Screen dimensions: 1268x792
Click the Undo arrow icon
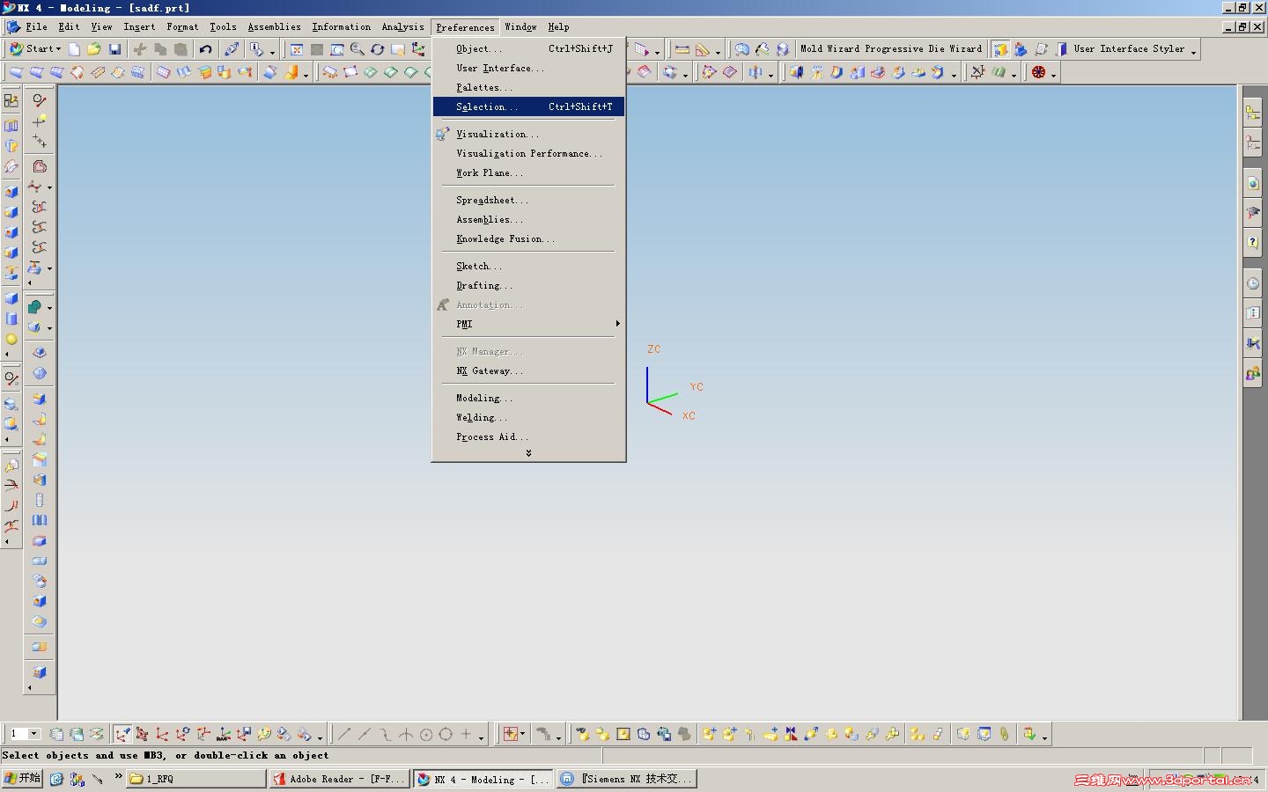205,49
